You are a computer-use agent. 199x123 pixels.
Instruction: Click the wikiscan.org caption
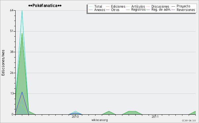(99, 120)
